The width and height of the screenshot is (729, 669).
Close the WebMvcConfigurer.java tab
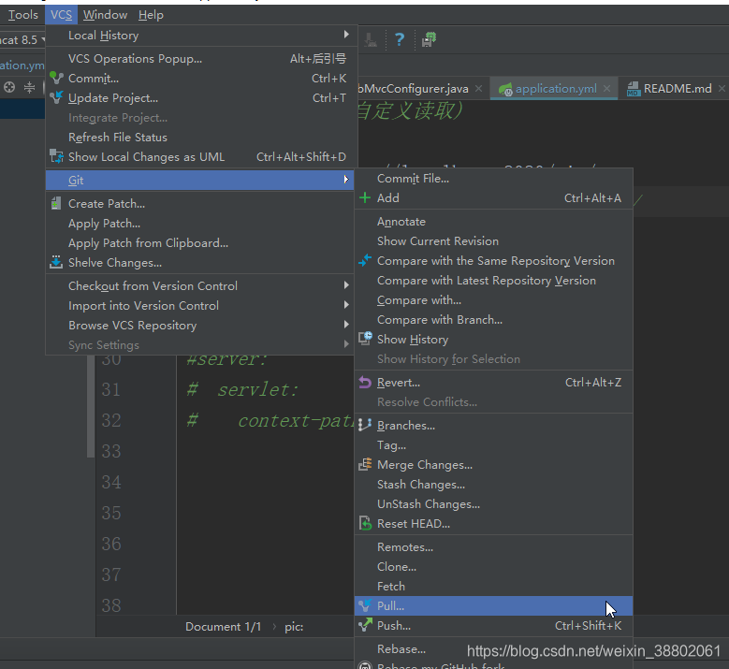pyautogui.click(x=478, y=88)
